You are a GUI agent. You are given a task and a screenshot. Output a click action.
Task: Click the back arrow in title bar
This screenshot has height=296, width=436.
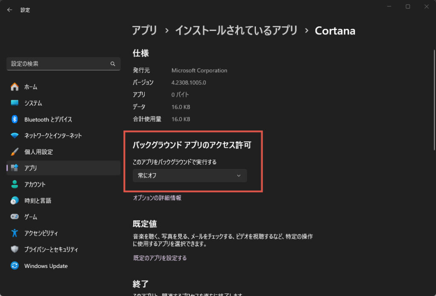(10, 10)
